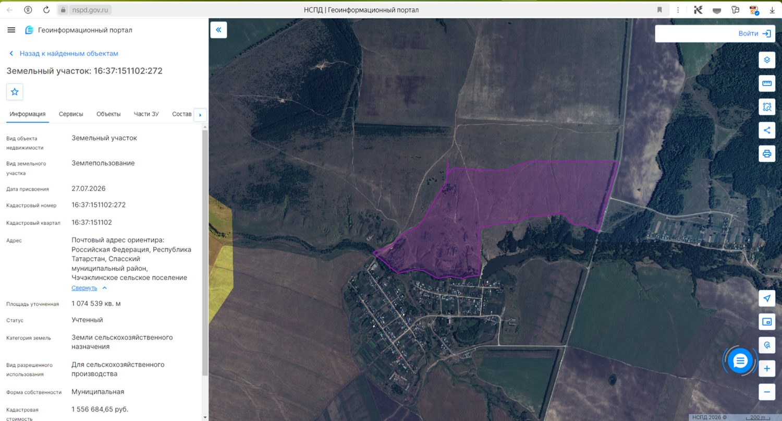Click the info panel vertical scrollbar
Screen dimensions: 782x421
pos(205,252)
